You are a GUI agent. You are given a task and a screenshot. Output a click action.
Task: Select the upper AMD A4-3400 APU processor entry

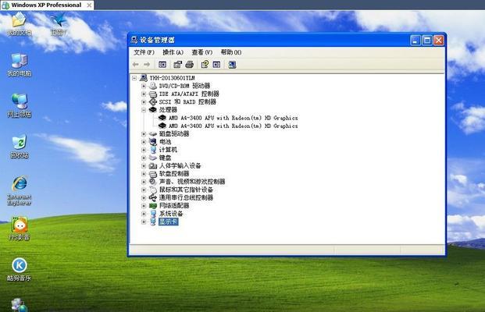234,118
